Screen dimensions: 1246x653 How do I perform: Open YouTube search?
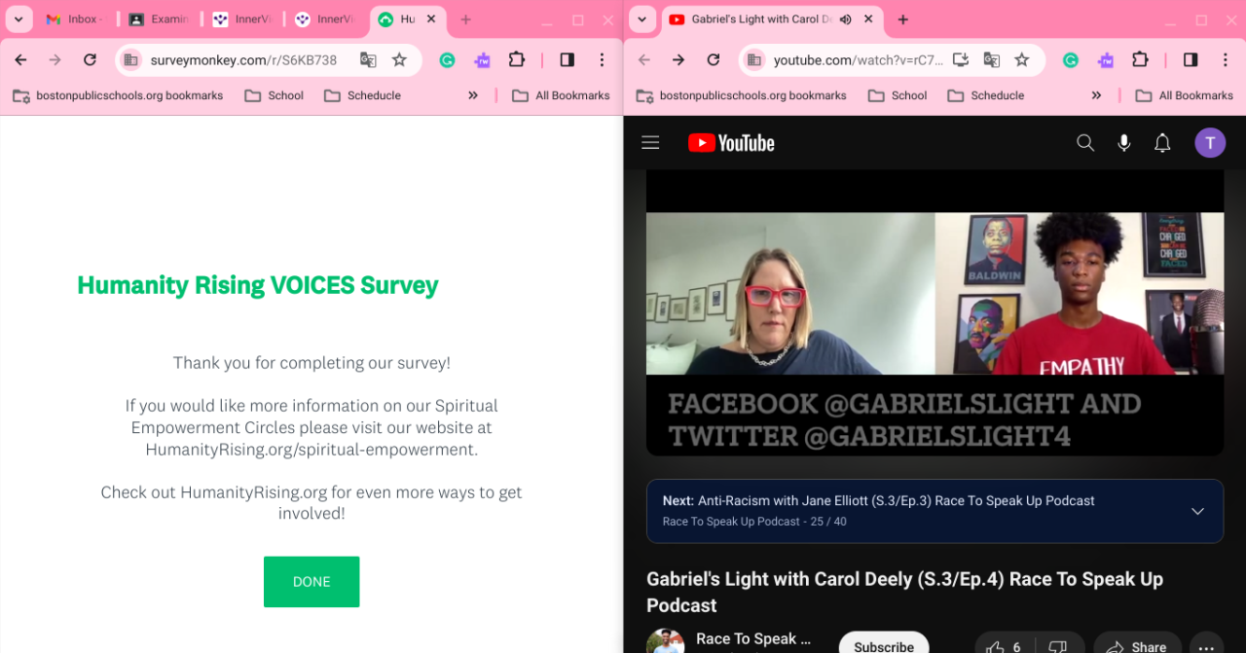(1085, 143)
